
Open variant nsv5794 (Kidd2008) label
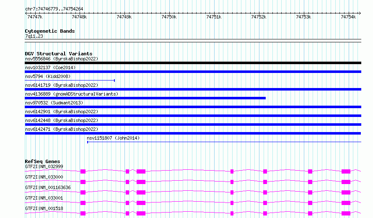click(x=48, y=76)
